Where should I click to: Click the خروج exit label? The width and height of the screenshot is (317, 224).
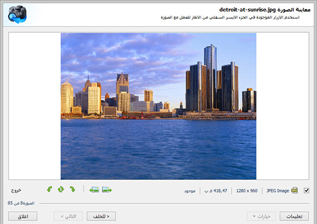pyautogui.click(x=16, y=190)
